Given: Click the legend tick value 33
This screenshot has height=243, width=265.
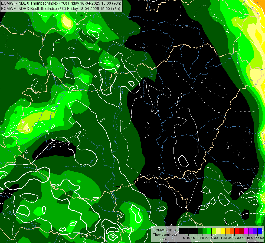Looking at the screenshot, I should point(225,238).
